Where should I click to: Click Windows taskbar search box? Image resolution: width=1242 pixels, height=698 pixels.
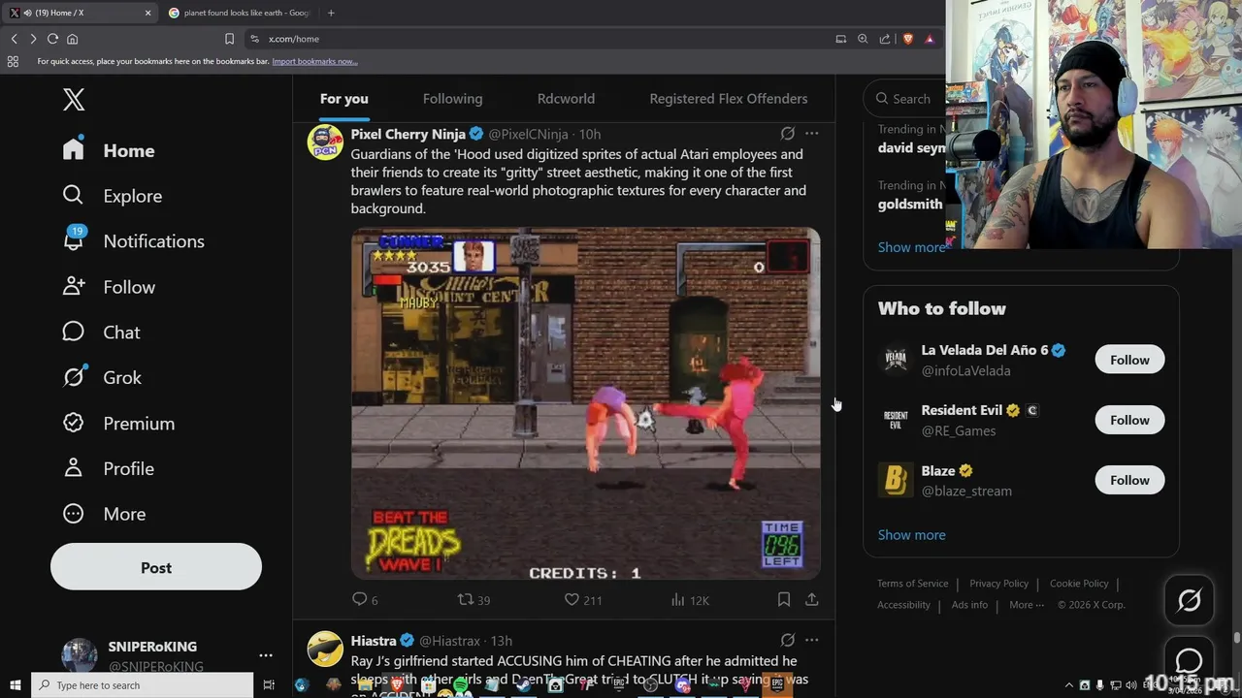(142, 685)
